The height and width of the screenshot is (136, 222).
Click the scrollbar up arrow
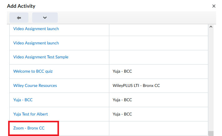click(211, 27)
